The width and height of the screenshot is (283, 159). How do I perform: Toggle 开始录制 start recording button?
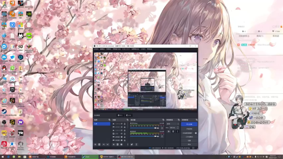pyautogui.click(x=189, y=129)
